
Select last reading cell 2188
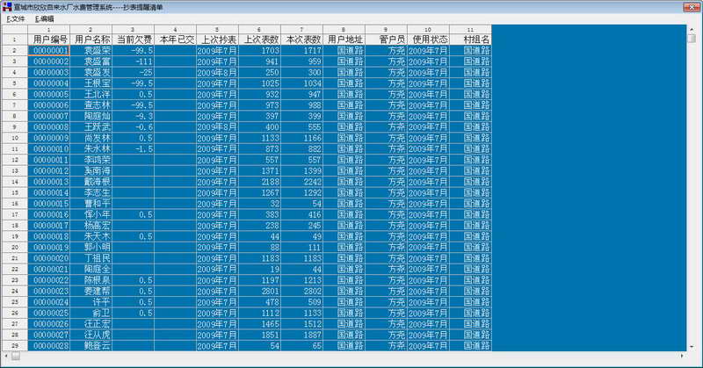(259, 182)
